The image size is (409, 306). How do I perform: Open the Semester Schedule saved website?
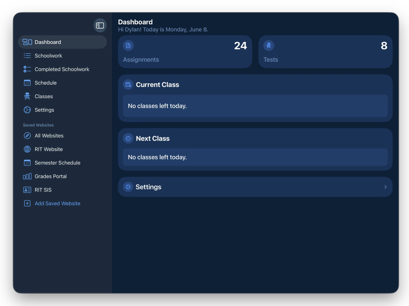tap(62, 163)
